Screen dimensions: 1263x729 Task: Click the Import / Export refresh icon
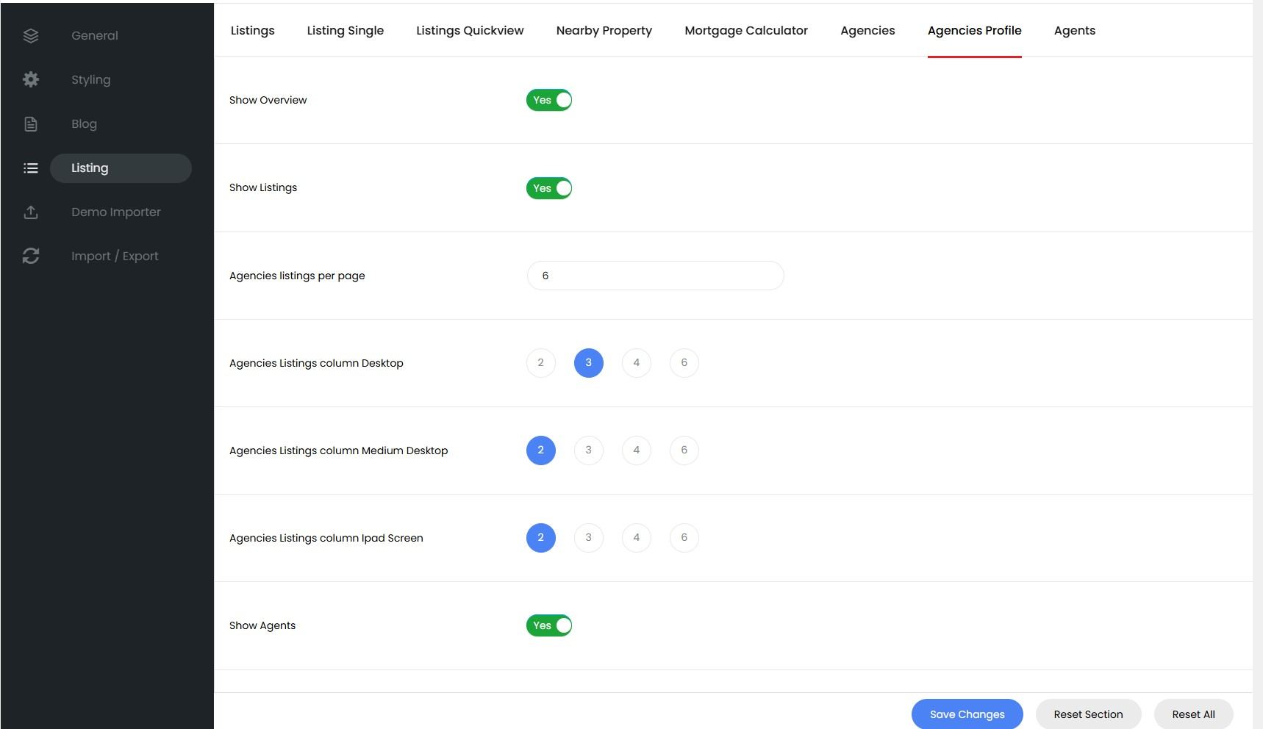31,256
